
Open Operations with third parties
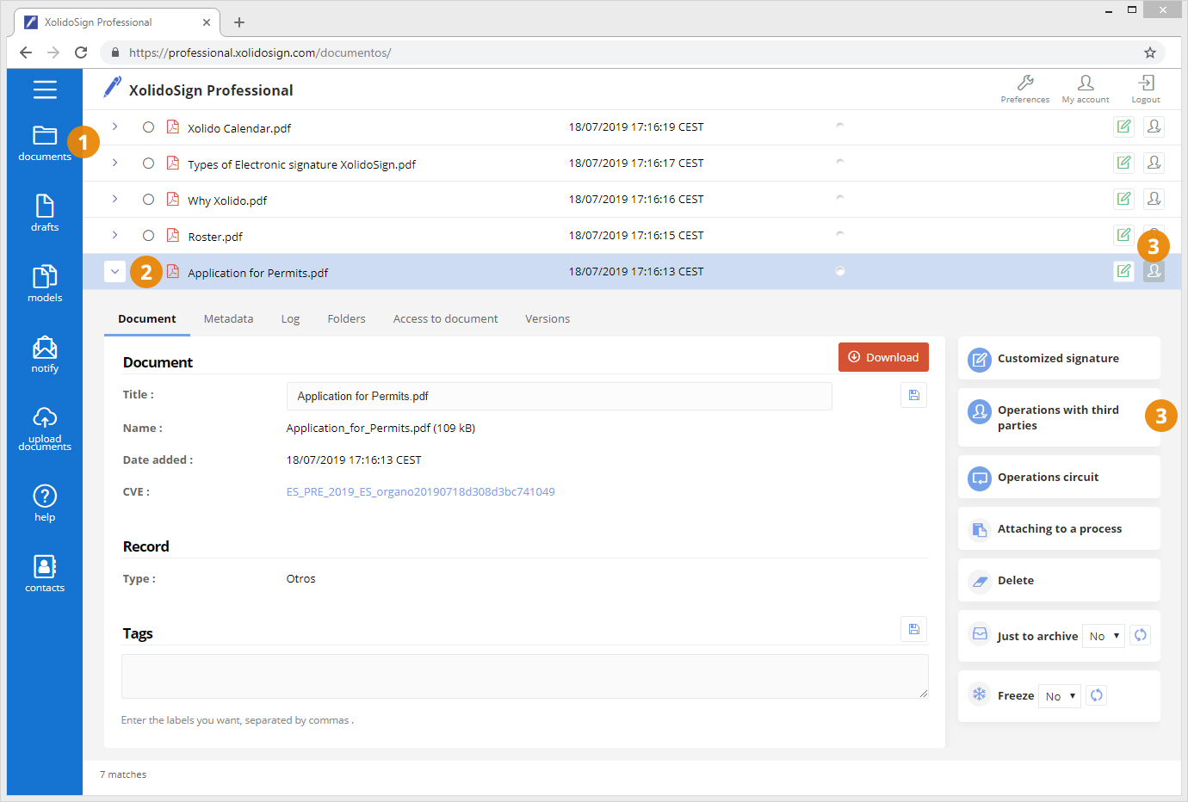(1059, 417)
